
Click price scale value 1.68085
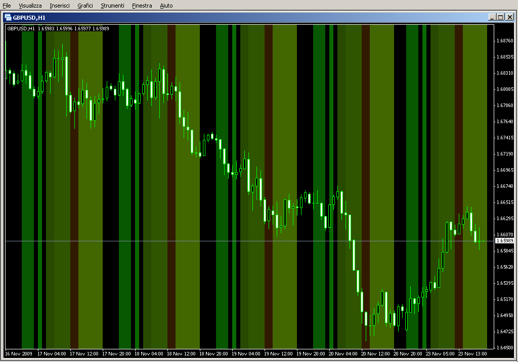click(505, 89)
